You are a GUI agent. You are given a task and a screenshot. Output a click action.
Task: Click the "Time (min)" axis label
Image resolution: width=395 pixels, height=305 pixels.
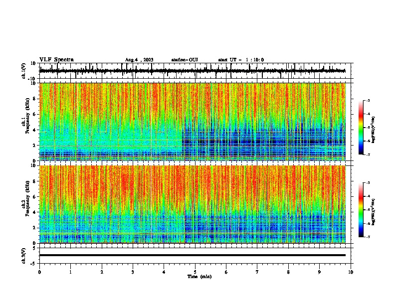coord(199,277)
